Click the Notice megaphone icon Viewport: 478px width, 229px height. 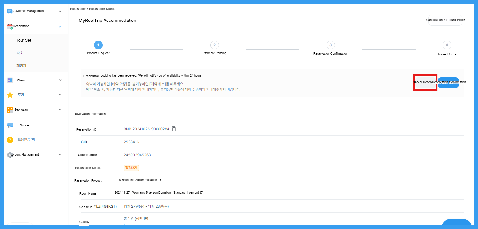(x=10, y=125)
